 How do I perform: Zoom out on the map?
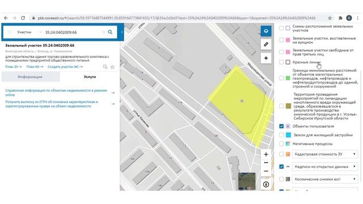tap(266, 171)
